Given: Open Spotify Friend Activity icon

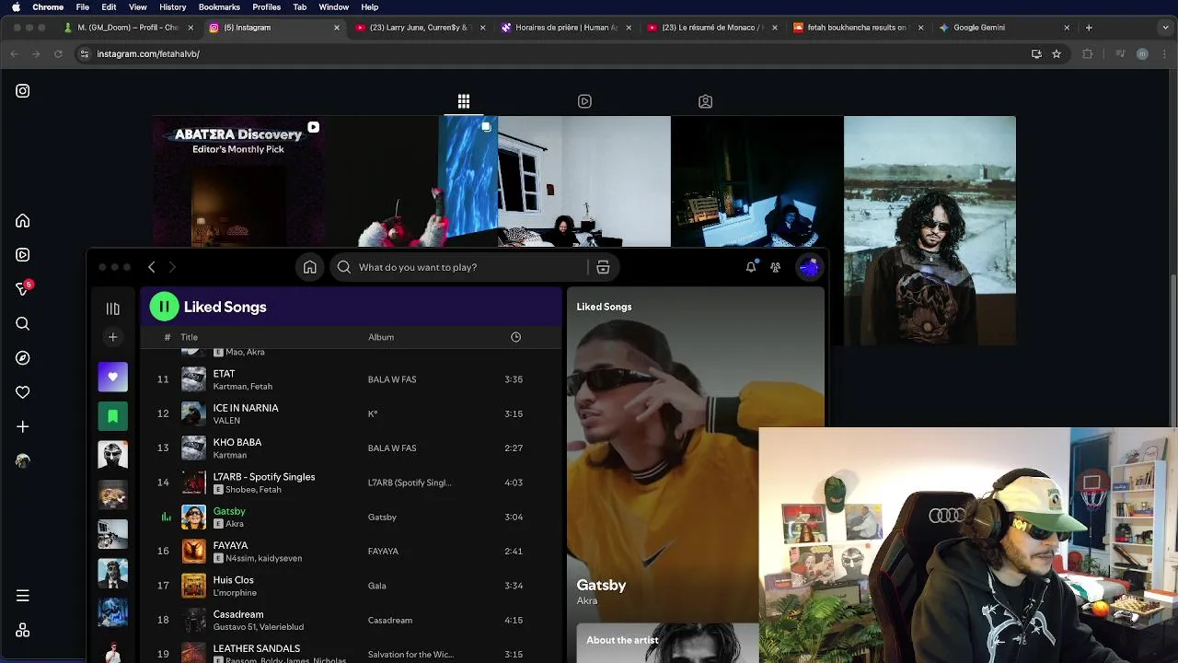Looking at the screenshot, I should point(776,267).
